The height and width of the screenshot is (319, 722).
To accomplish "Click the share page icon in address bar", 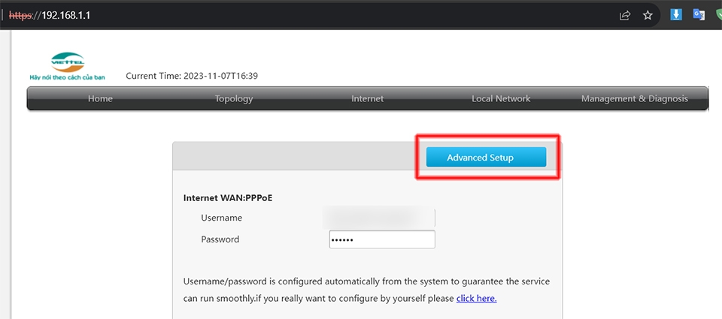I will (625, 15).
